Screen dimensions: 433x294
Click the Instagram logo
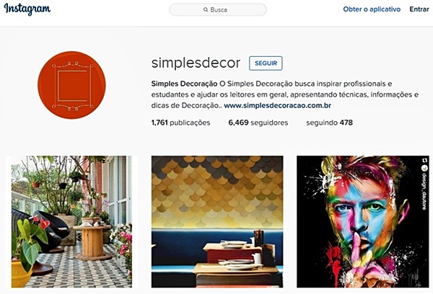point(27,9)
